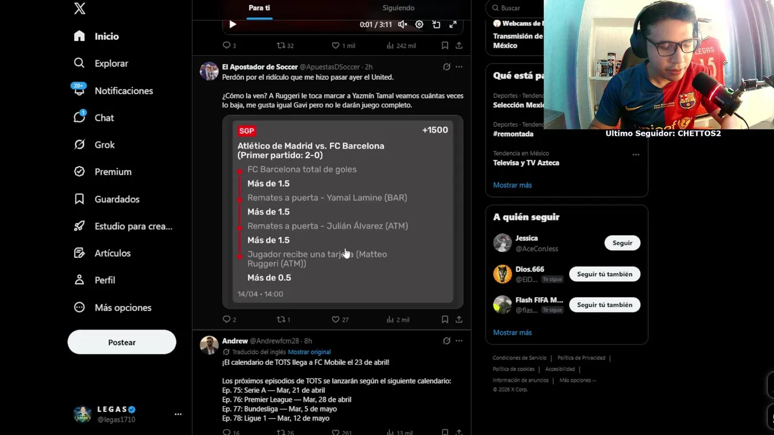774x435 pixels.
Task: Follow back Dios.666
Action: (605, 274)
